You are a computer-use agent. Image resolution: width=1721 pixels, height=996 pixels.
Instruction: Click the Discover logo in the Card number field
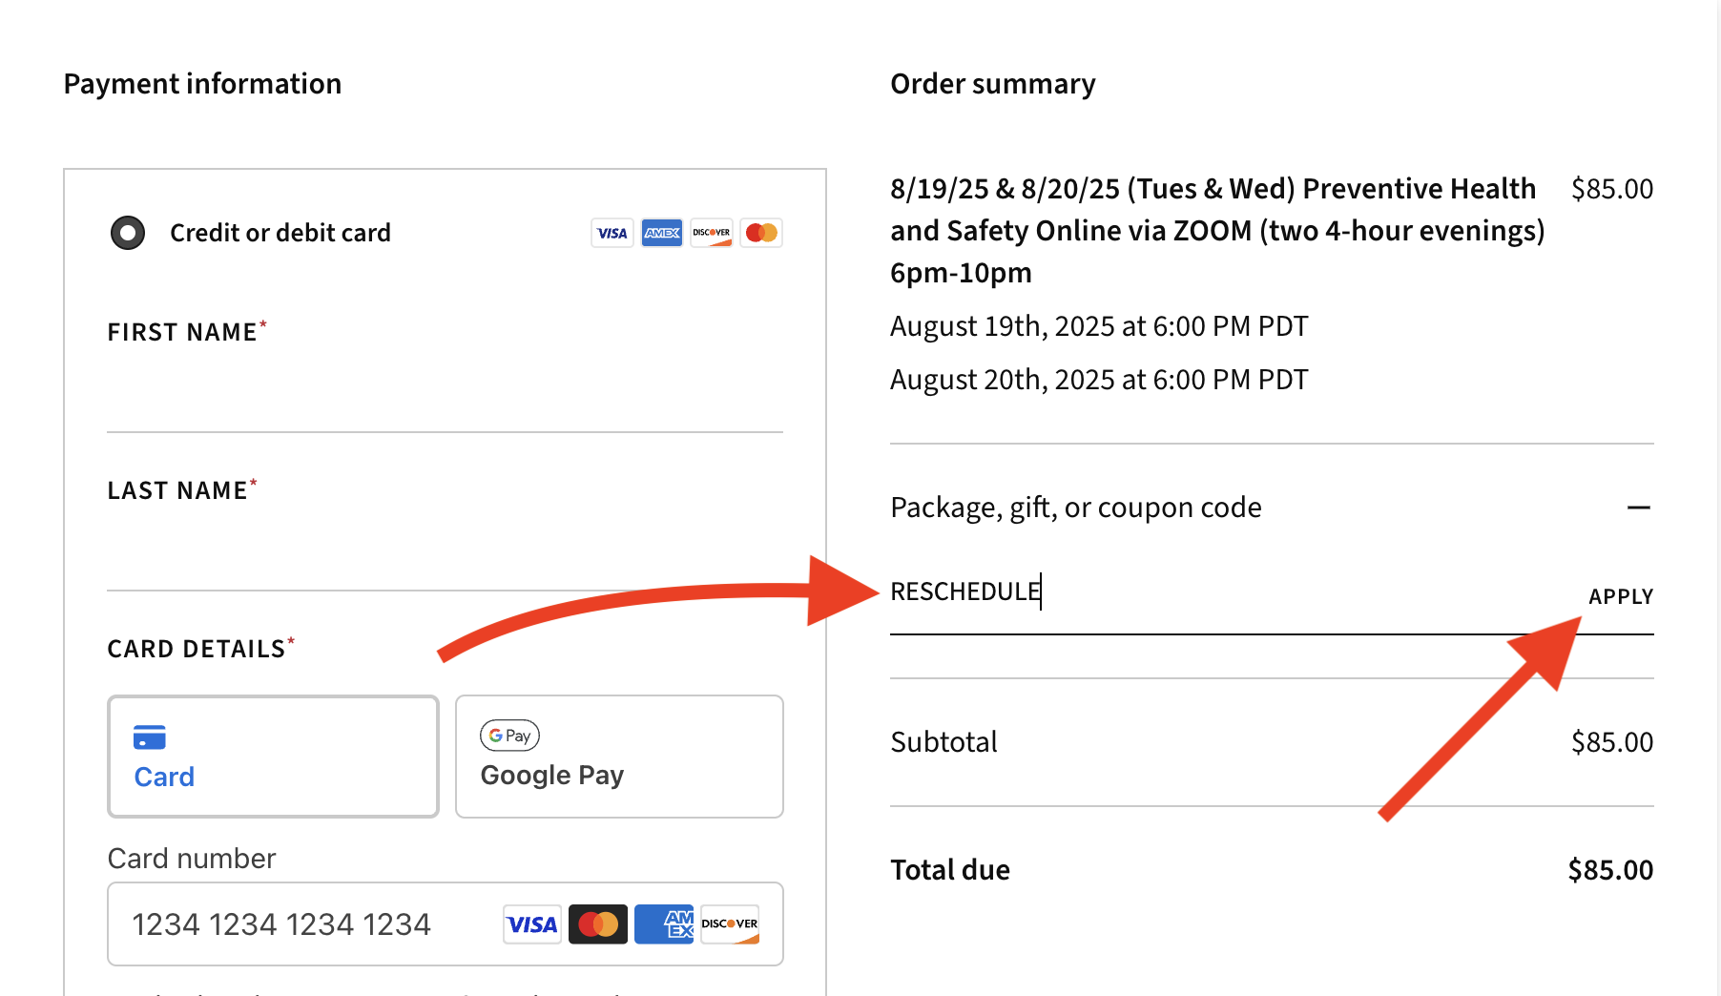coord(730,924)
